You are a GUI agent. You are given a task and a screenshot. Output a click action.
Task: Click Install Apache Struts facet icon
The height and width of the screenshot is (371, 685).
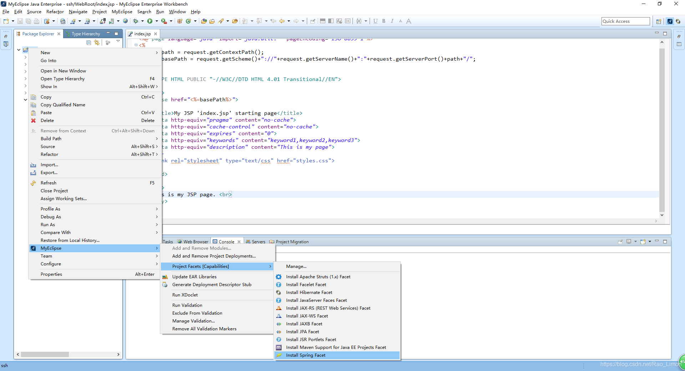279,276
